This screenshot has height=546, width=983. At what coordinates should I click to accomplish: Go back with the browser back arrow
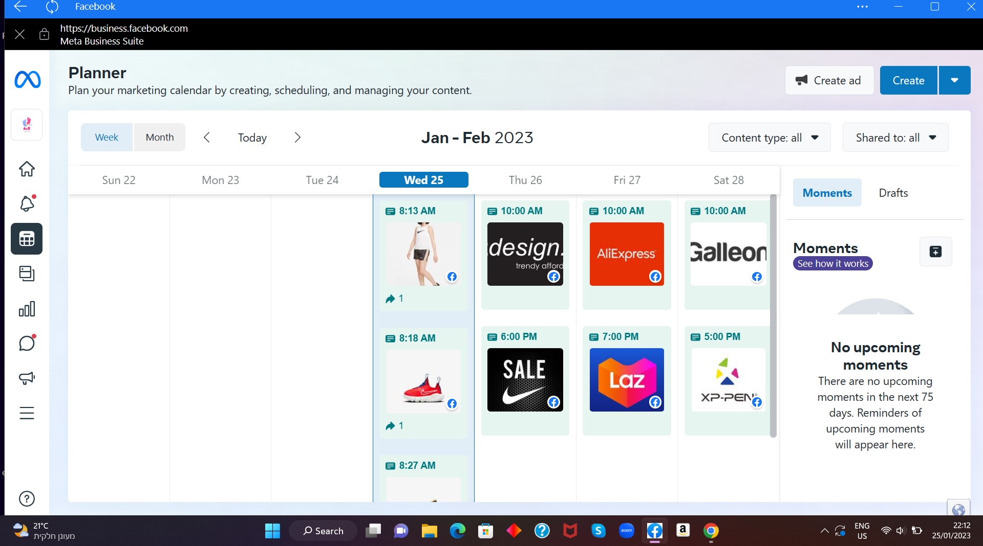pos(20,7)
